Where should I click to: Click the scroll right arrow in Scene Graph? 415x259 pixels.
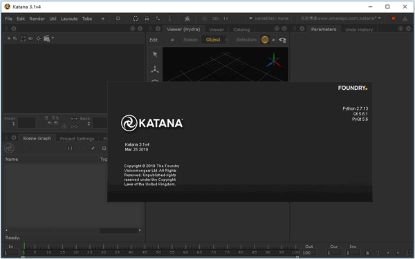click(140, 231)
